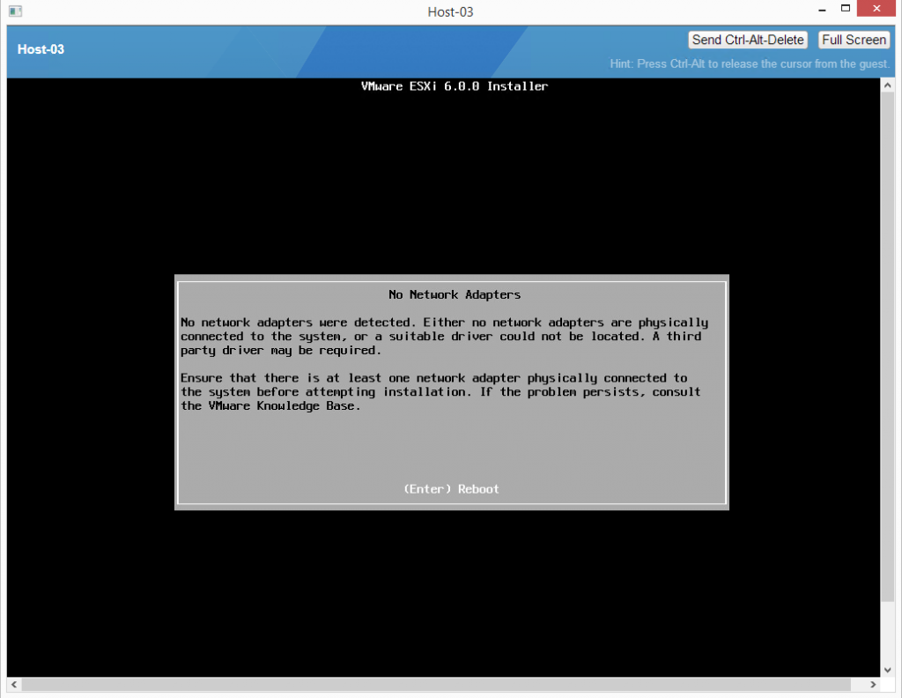Click the line starting 'No network adapters were detected'
The image size is (902, 698).
444,323
